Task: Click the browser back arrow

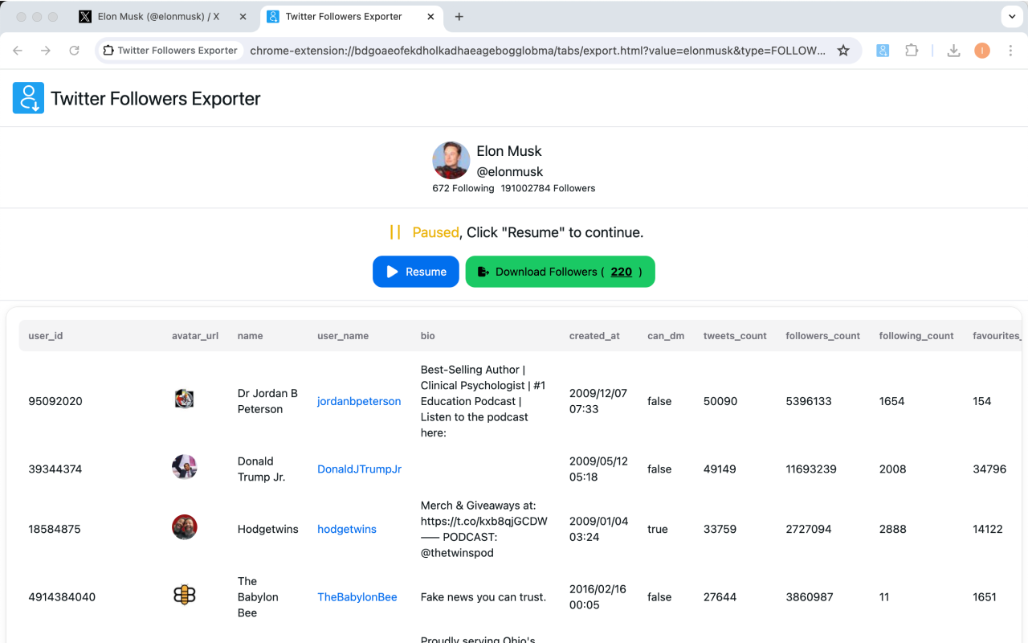Action: click(18, 50)
